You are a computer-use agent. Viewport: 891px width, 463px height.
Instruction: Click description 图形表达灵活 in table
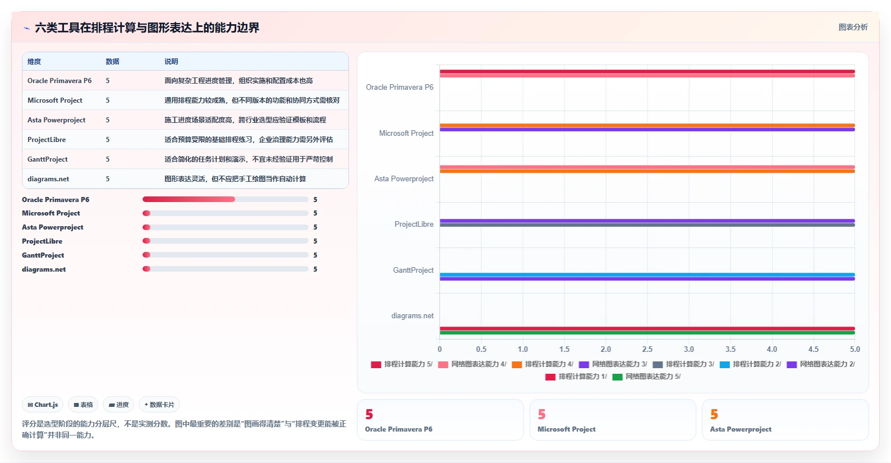[x=235, y=179]
